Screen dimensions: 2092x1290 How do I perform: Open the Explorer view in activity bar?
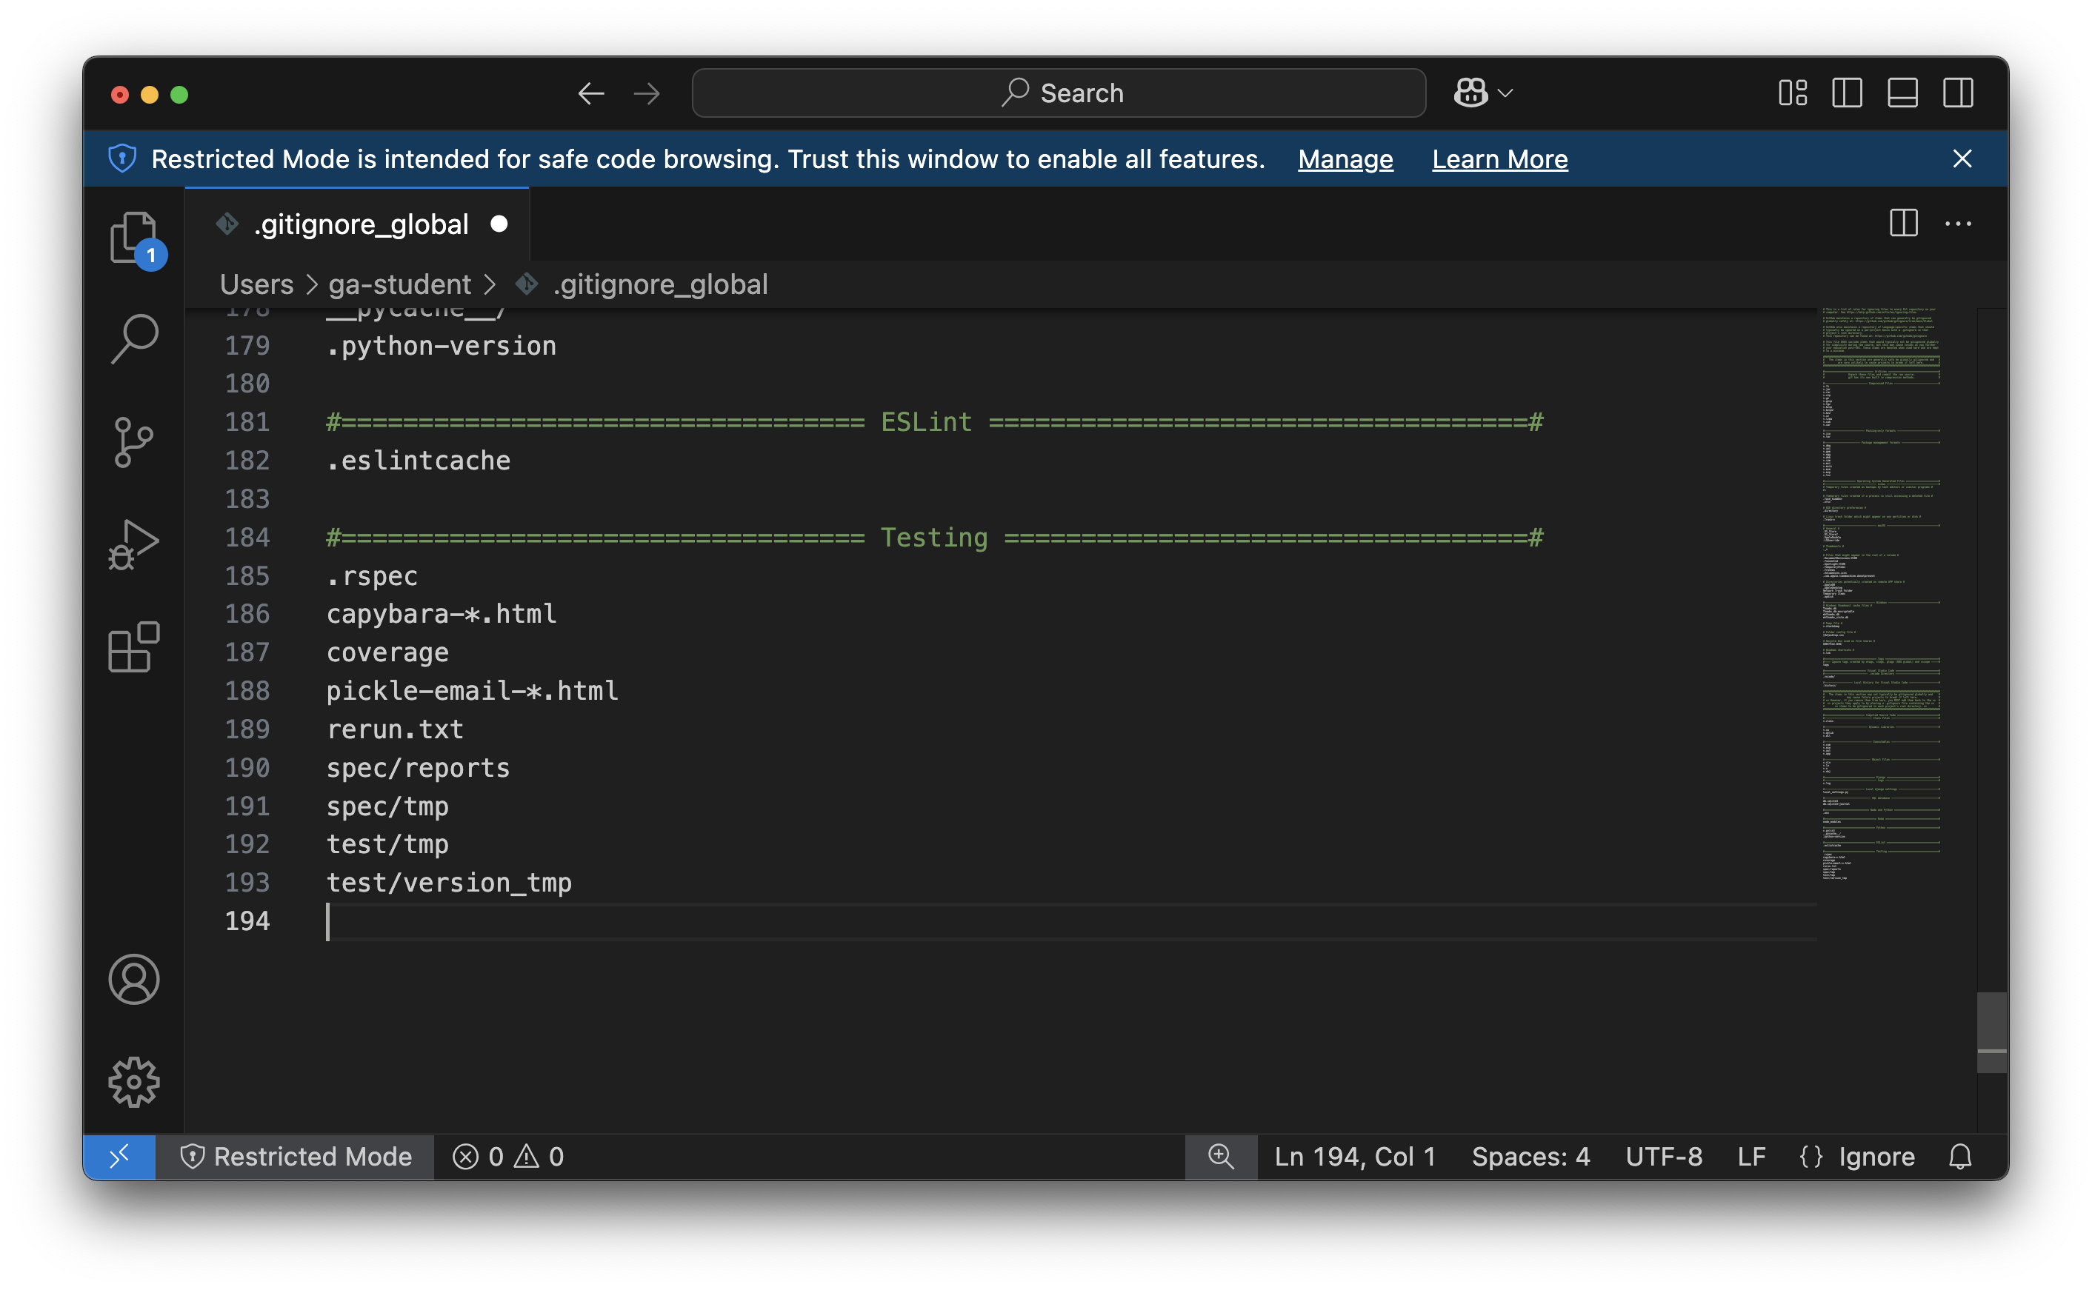pyautogui.click(x=133, y=236)
